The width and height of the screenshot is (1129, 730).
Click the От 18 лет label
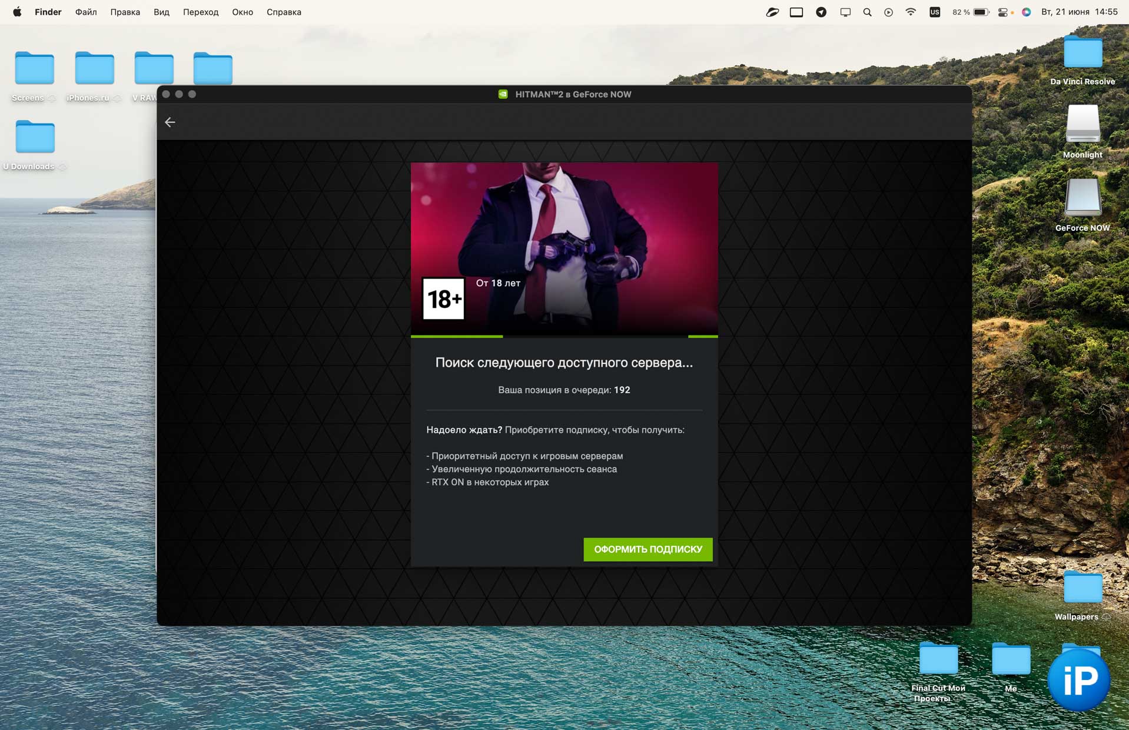coord(498,283)
